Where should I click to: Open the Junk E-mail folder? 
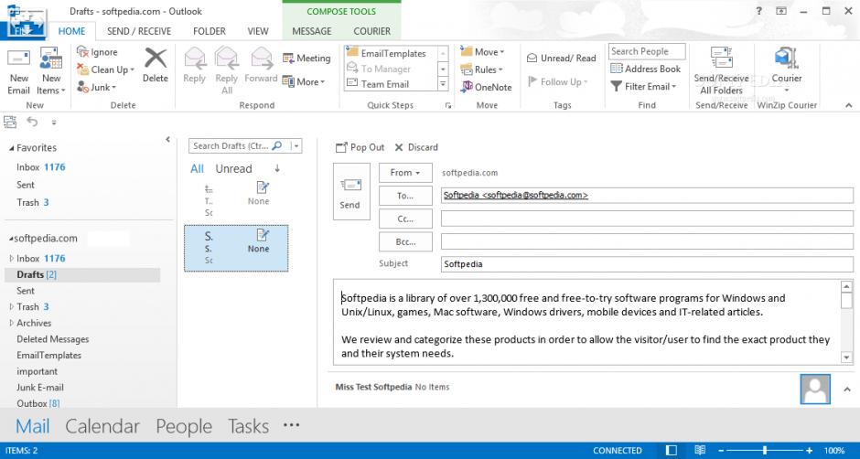click(x=40, y=387)
